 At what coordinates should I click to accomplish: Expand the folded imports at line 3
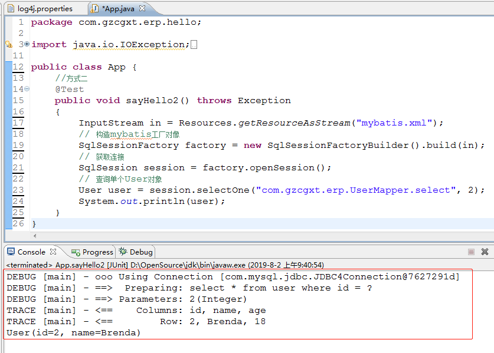point(27,44)
